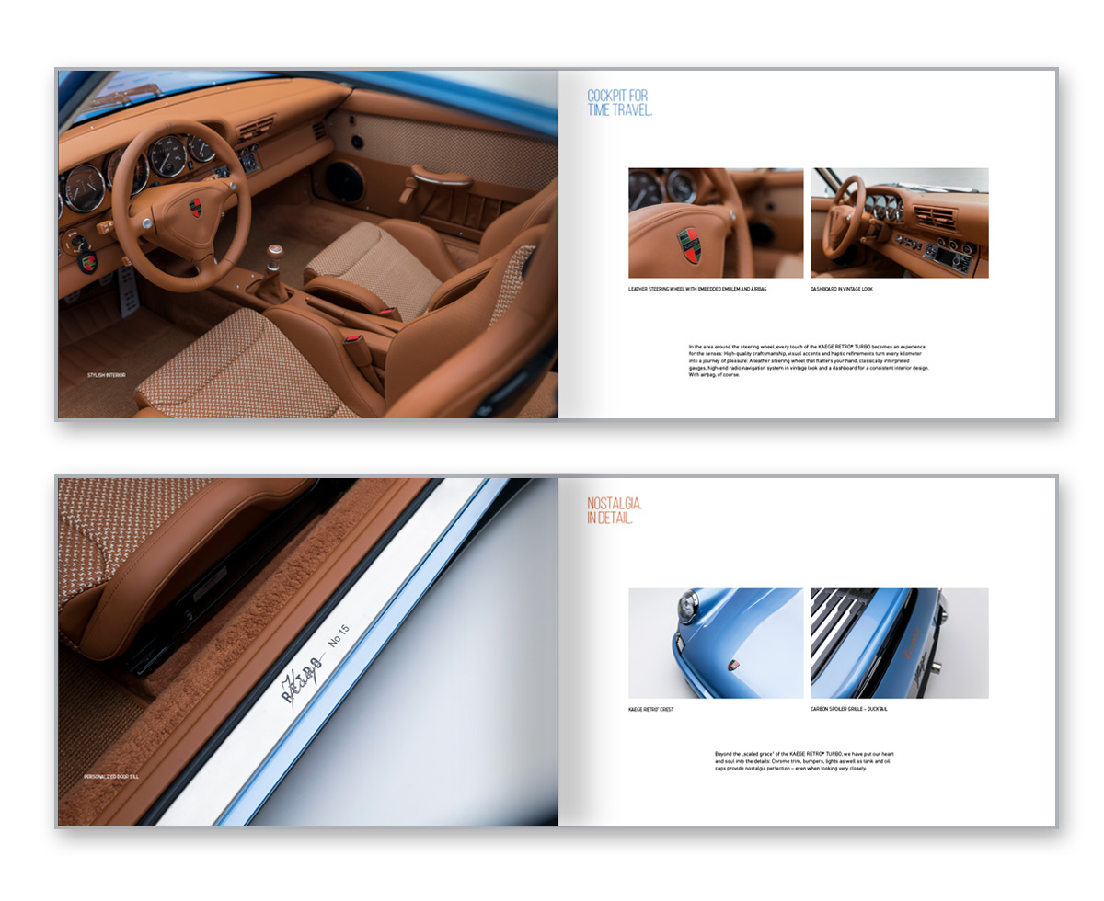The height and width of the screenshot is (901, 1104).
Task: Open the Kaege Retro crest thumbnail
Action: click(716, 643)
